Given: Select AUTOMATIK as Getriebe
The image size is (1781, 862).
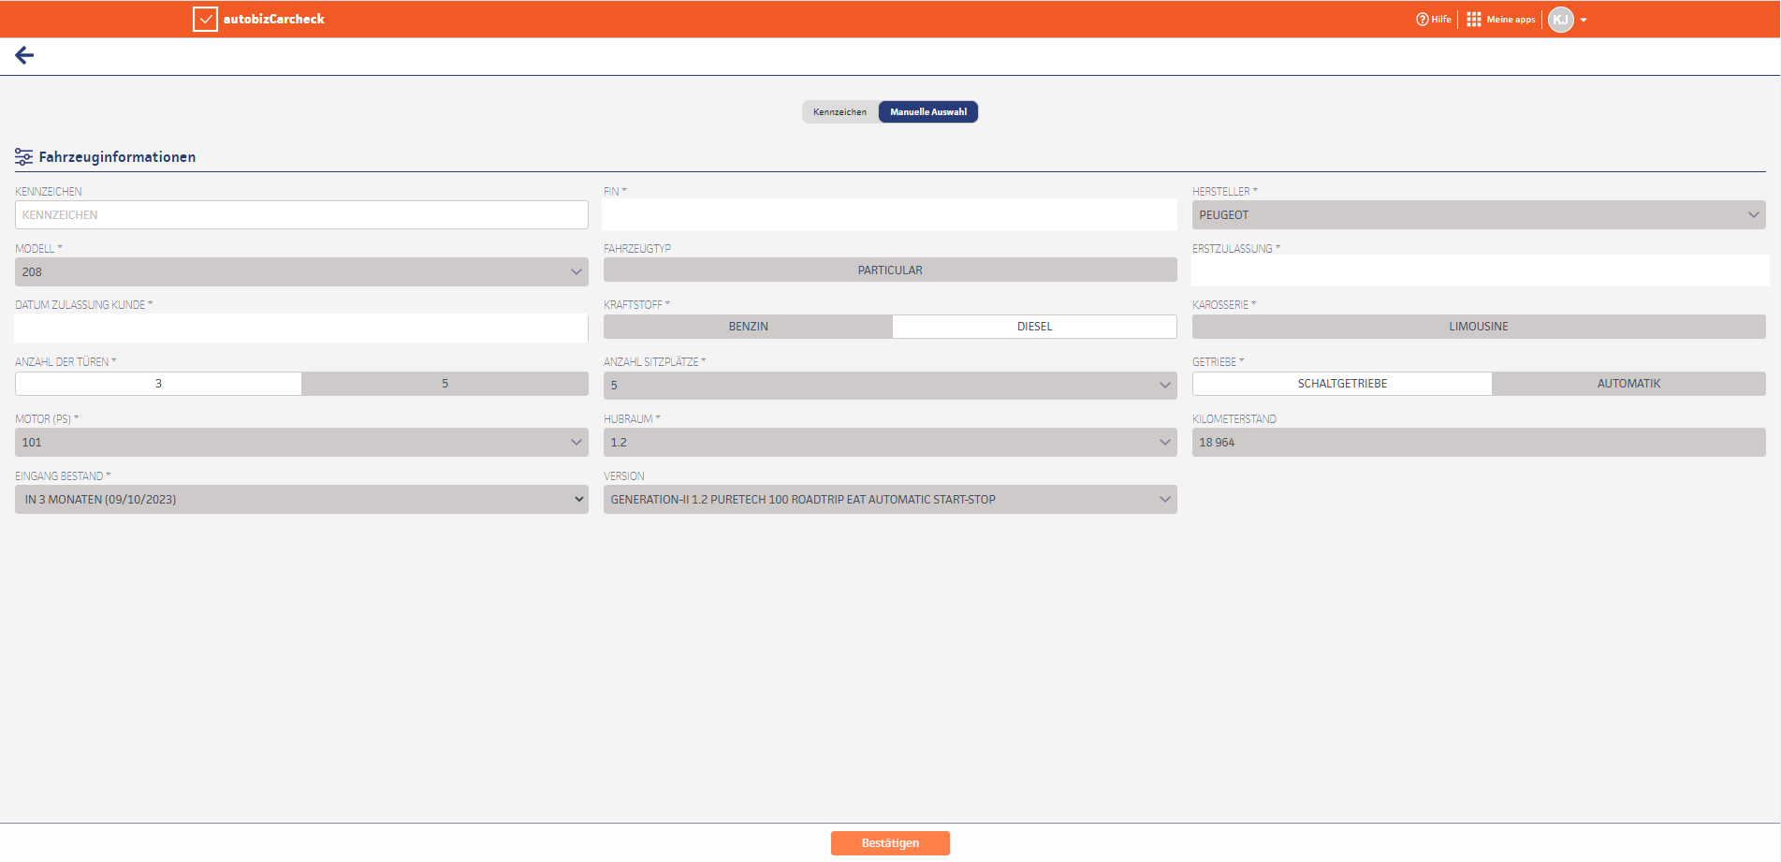Looking at the screenshot, I should pyautogui.click(x=1628, y=384).
